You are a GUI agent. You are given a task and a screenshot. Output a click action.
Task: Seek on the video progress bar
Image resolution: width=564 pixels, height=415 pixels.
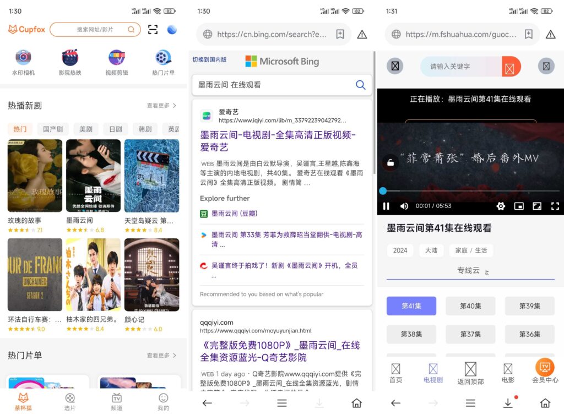pos(470,191)
